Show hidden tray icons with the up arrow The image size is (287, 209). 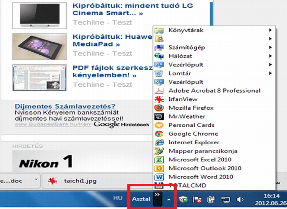(x=169, y=200)
